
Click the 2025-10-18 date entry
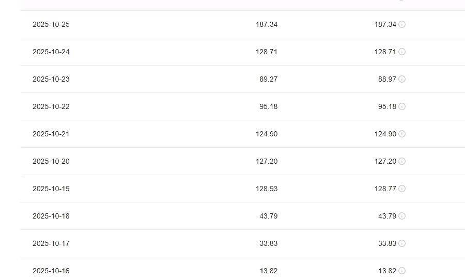click(51, 216)
